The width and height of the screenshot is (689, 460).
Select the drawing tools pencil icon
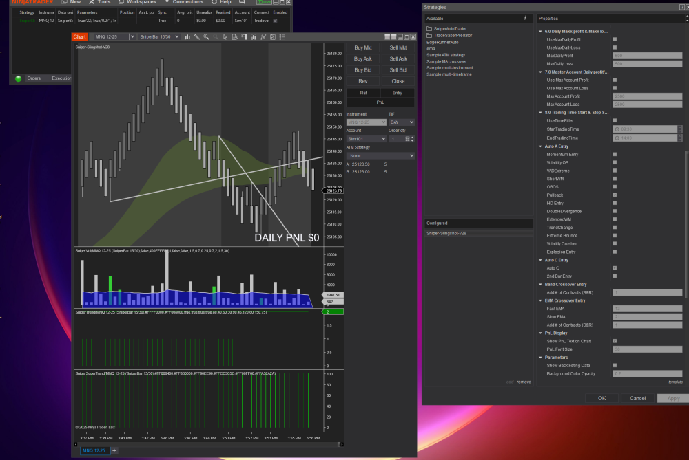coord(197,36)
